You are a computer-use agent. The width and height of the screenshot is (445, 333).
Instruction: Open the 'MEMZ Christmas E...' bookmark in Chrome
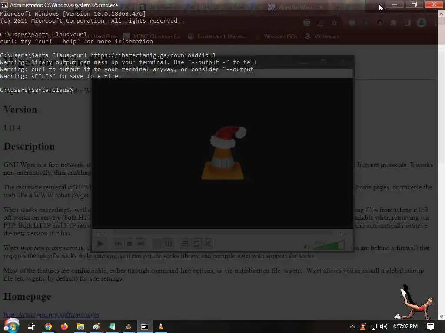(x=153, y=36)
